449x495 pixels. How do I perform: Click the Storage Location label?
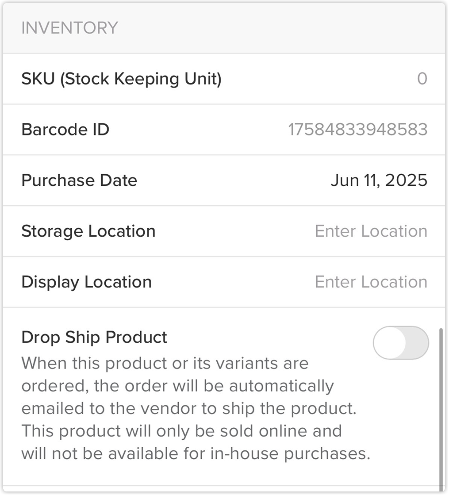point(88,231)
